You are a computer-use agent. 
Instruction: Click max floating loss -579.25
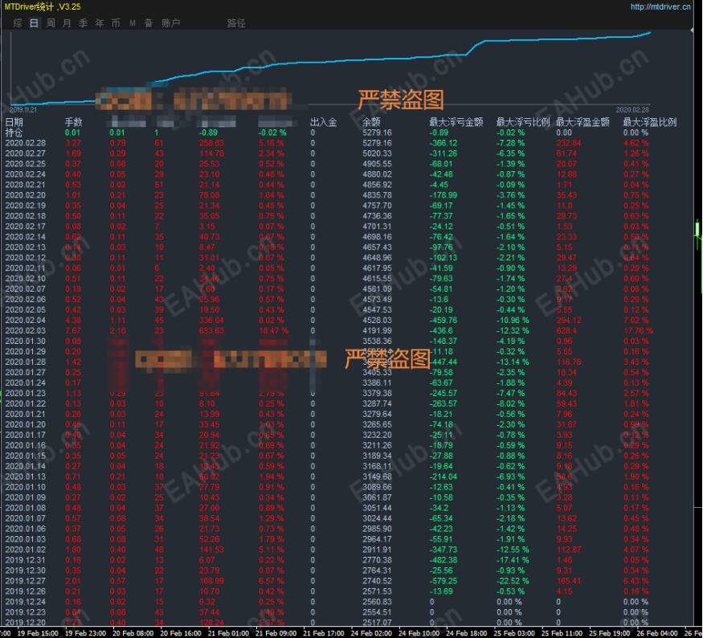click(x=443, y=581)
